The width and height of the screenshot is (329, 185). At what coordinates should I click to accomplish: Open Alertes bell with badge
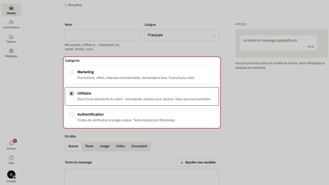pyautogui.click(x=11, y=143)
